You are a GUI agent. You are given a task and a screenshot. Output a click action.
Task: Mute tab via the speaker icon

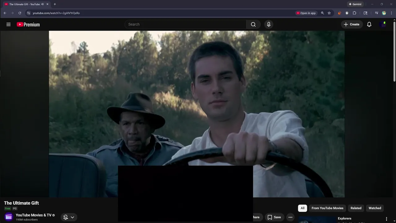click(42, 4)
